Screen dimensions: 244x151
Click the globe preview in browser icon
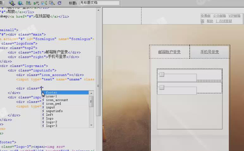[20, 3]
